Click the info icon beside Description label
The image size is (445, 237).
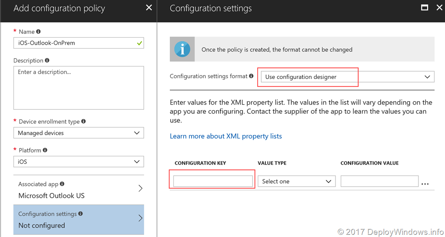point(47,60)
